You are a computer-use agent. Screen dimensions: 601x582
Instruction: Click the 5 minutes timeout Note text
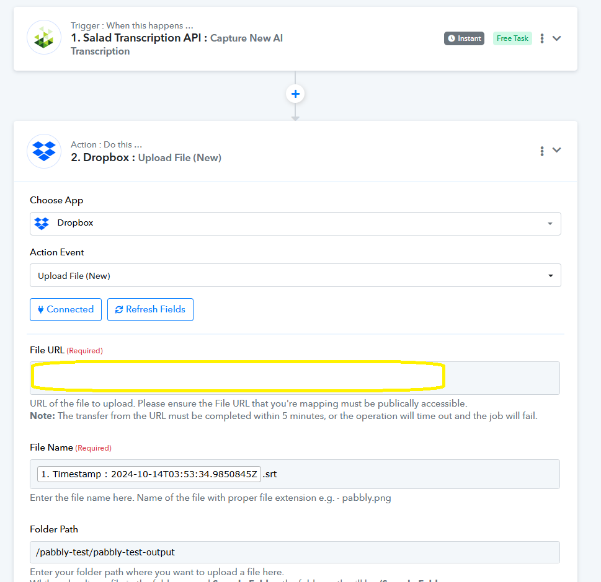[x=283, y=416]
